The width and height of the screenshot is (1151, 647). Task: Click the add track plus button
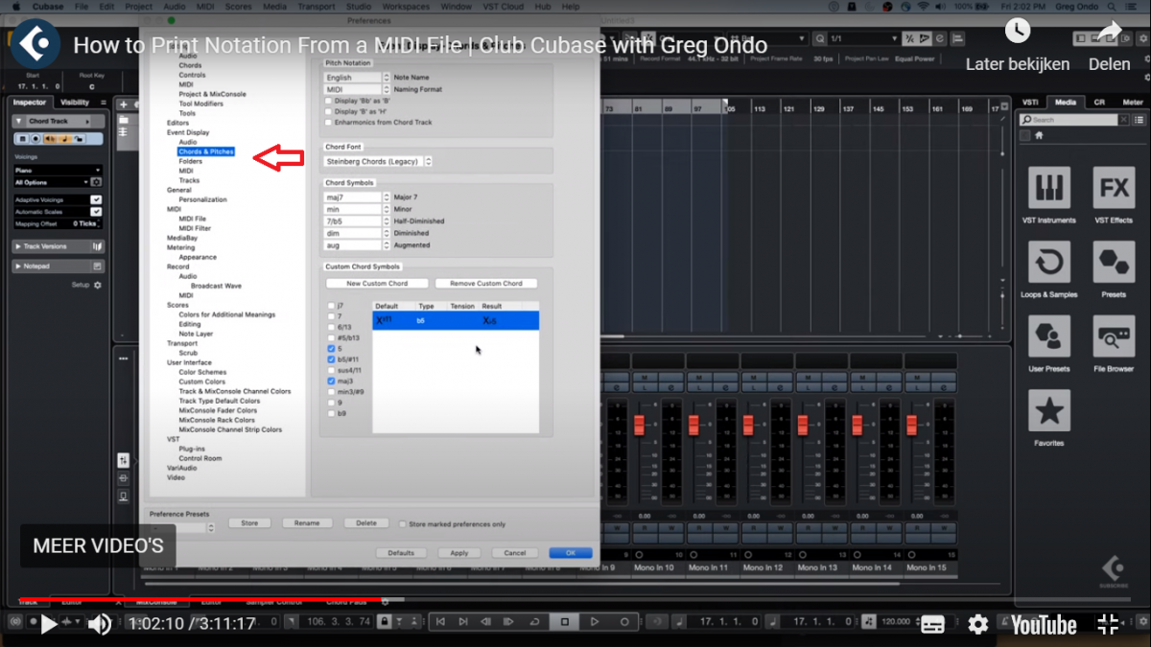[124, 104]
